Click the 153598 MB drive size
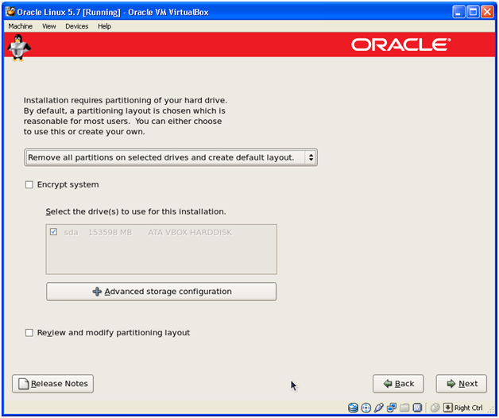 (110, 232)
